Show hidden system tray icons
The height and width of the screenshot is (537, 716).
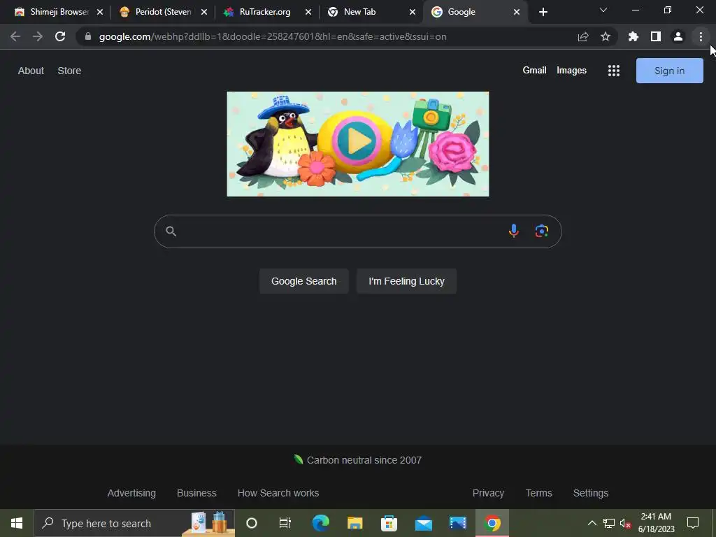click(592, 523)
